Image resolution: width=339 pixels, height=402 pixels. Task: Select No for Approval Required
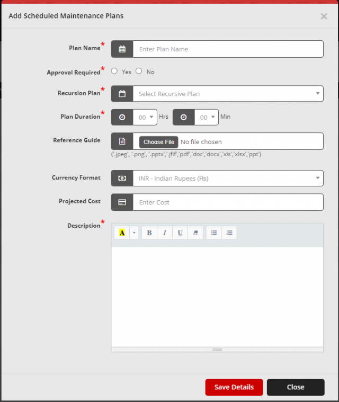pos(139,71)
